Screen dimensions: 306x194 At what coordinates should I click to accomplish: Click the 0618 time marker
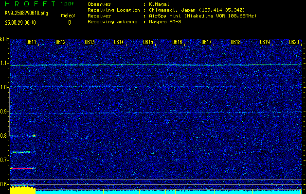click(236, 42)
